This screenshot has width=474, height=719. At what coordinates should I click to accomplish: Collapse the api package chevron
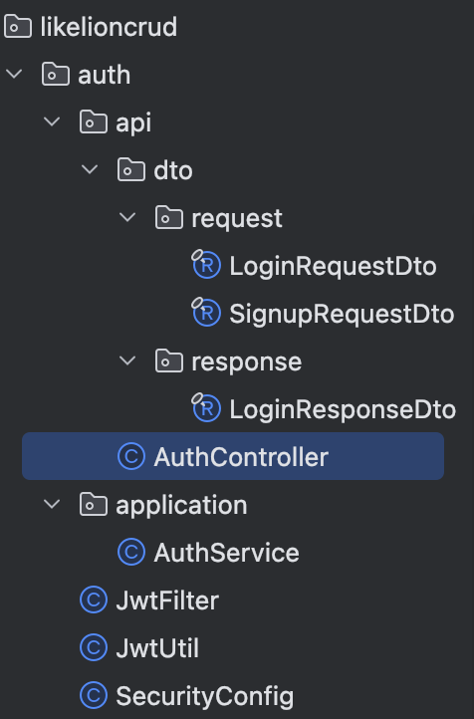pos(52,121)
